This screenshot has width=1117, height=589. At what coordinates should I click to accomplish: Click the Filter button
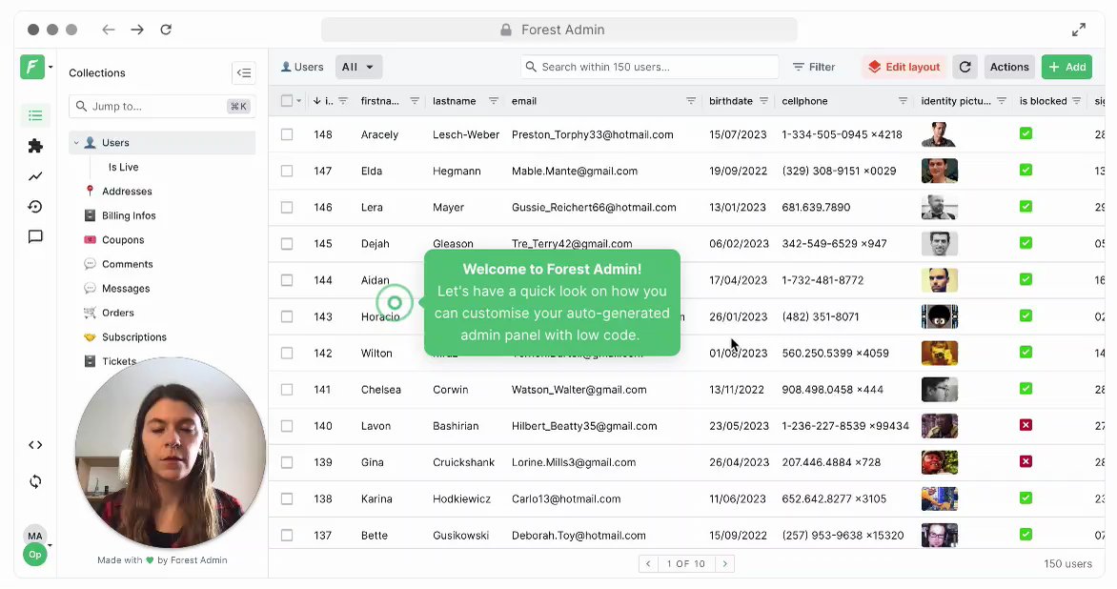pyautogui.click(x=814, y=67)
